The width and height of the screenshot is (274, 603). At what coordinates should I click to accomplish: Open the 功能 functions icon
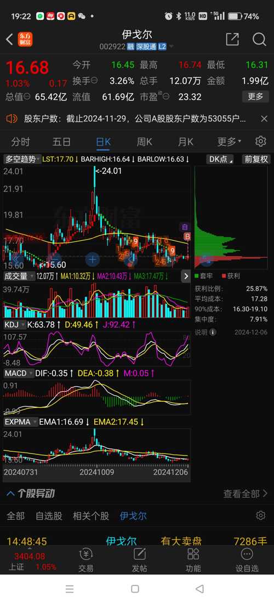[x=193, y=561]
